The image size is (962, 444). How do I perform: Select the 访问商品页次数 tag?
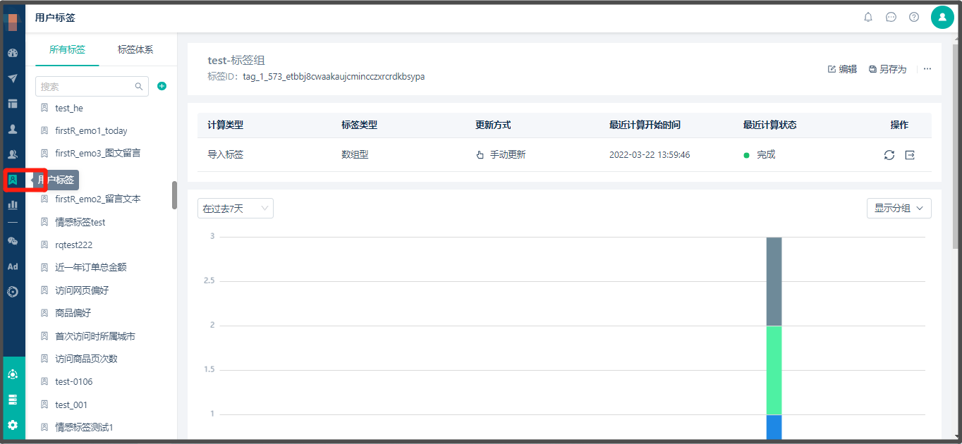pos(86,359)
